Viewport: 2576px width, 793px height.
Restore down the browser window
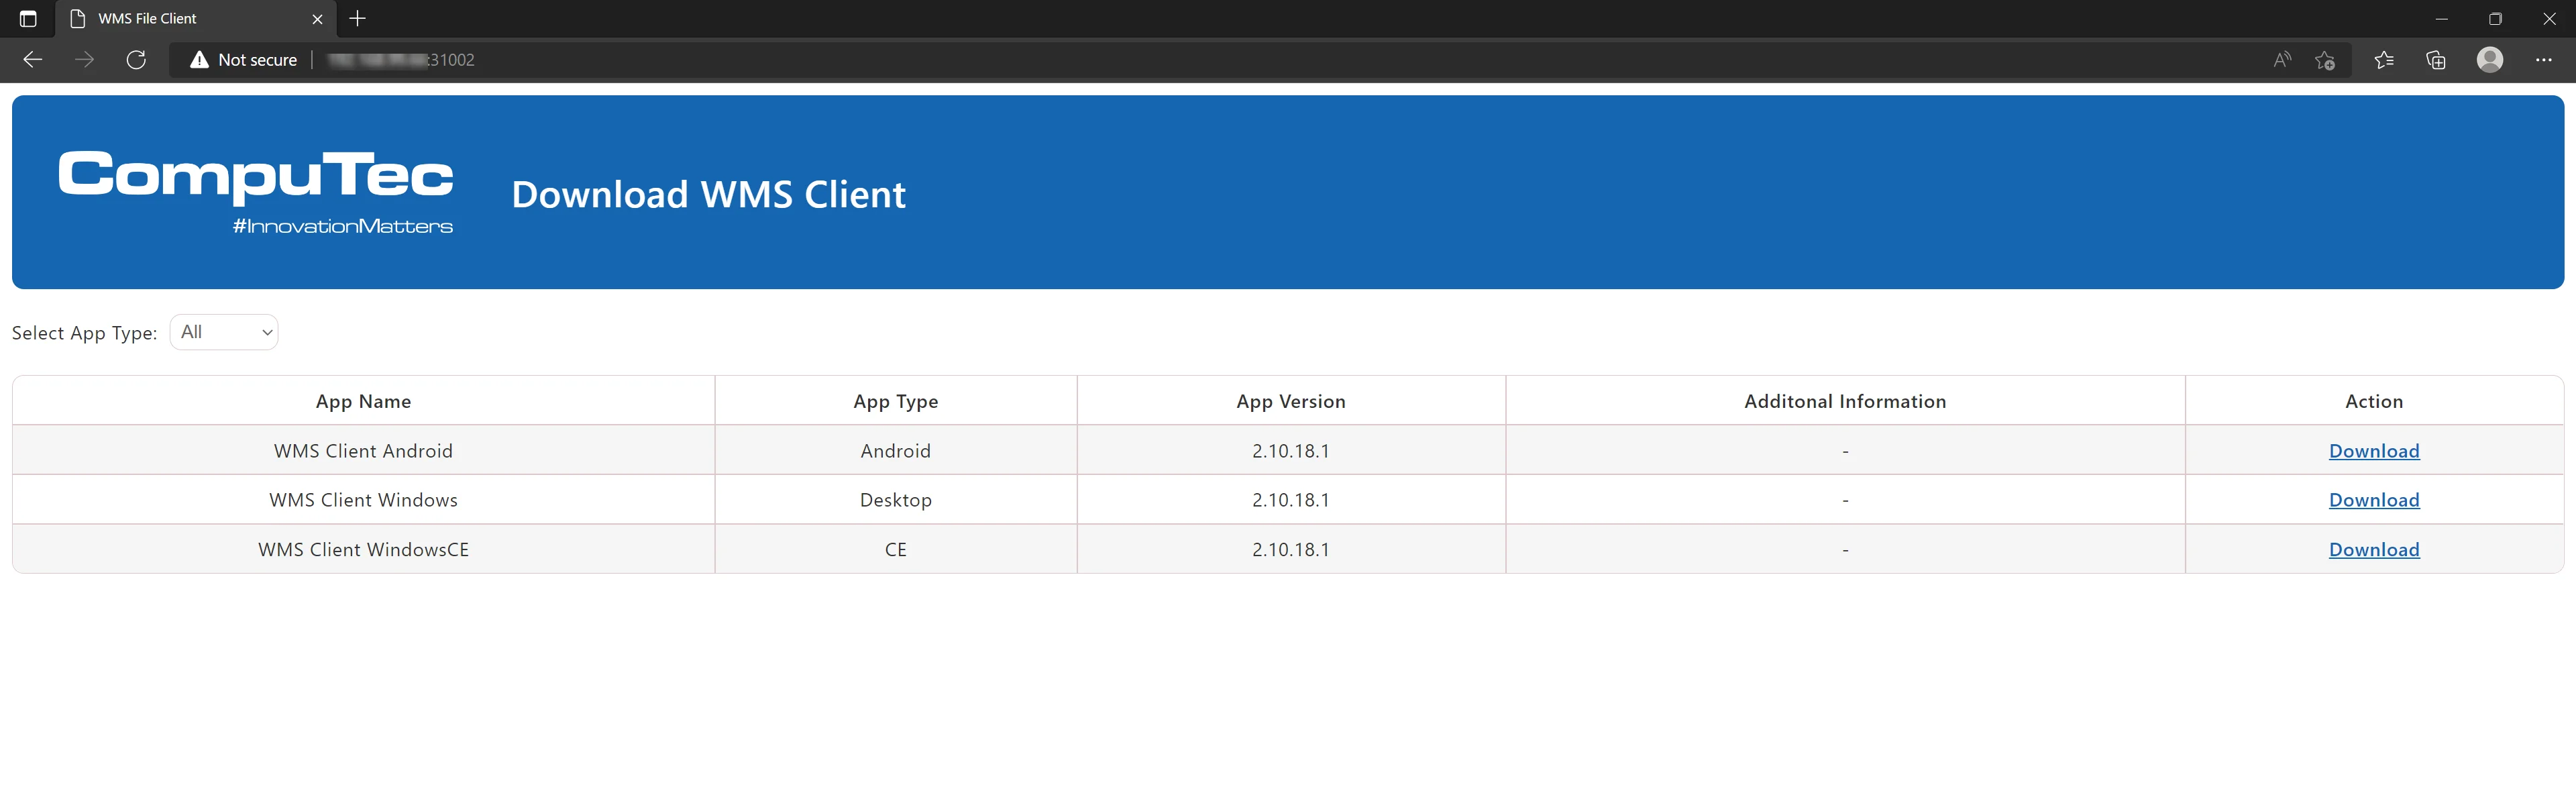tap(2496, 19)
